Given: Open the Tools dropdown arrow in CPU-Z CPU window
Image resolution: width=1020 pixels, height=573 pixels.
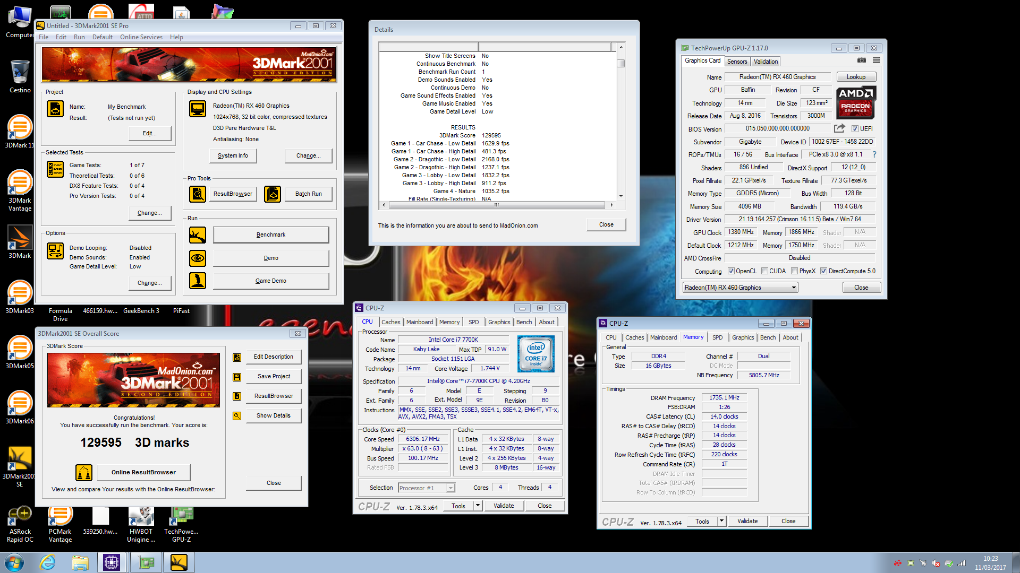Looking at the screenshot, I should pos(478,506).
